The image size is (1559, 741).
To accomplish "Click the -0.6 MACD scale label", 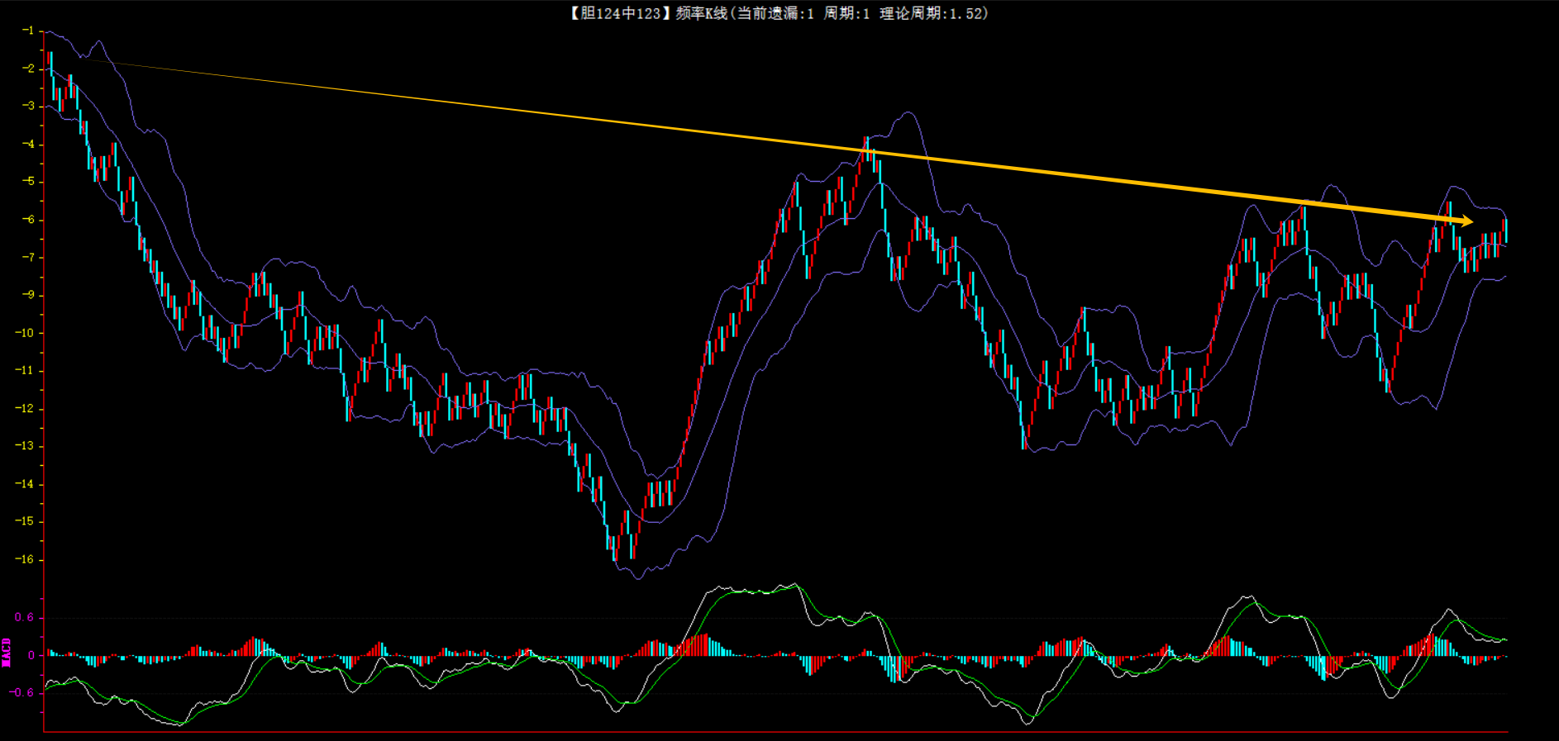I will pyautogui.click(x=22, y=692).
